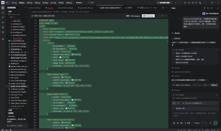Viewport: 221px width, 131px height.
Task: Select the CSS styles todo item circle
Action: (x=174, y=56)
